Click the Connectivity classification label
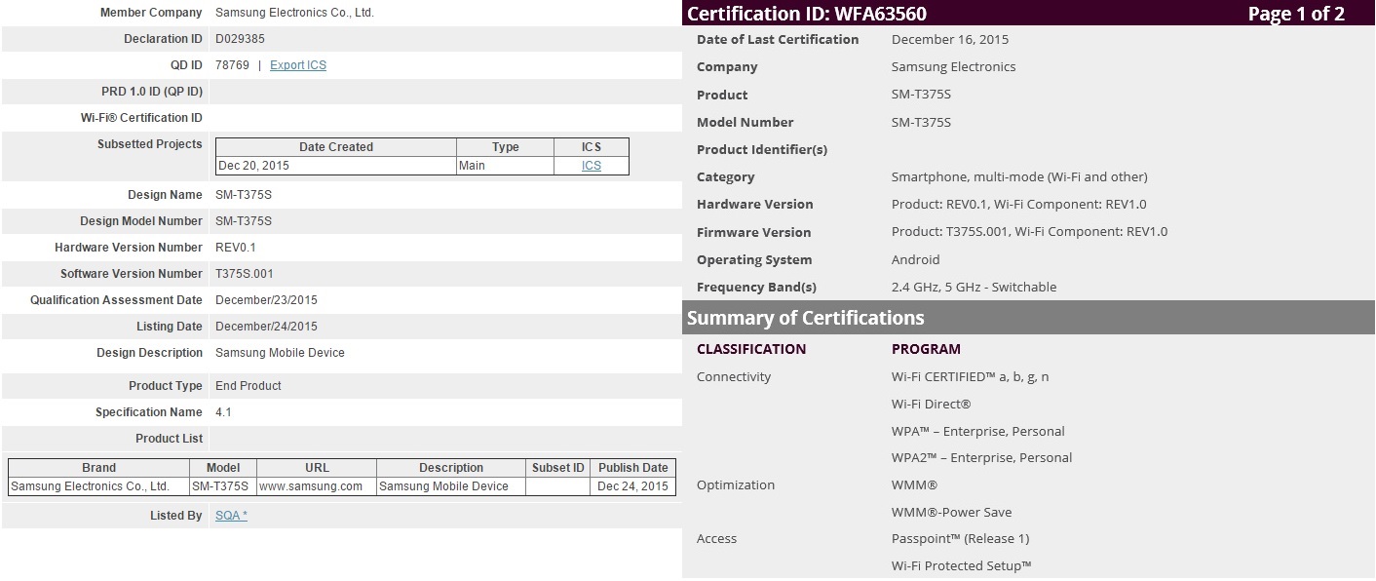The image size is (1376, 581). [734, 377]
